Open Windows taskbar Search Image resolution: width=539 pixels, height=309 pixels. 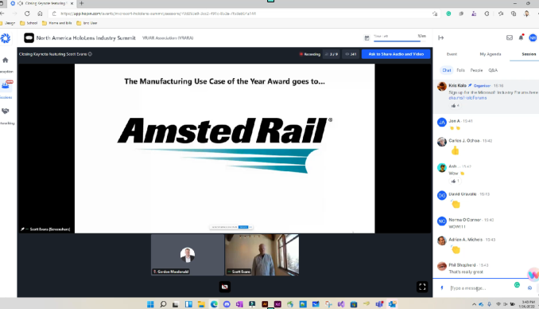point(163,304)
